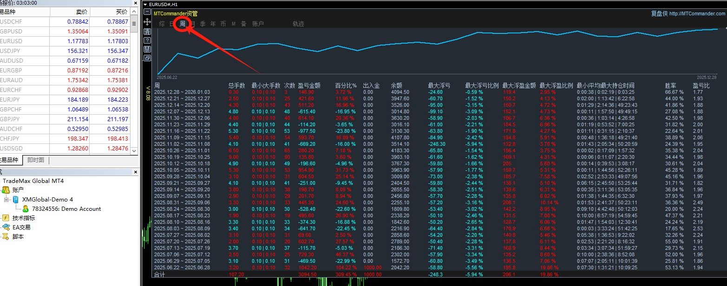Click the EA交易 expert advisors icon
Image resolution: width=727 pixels, height=286 pixels.
(x=6, y=227)
